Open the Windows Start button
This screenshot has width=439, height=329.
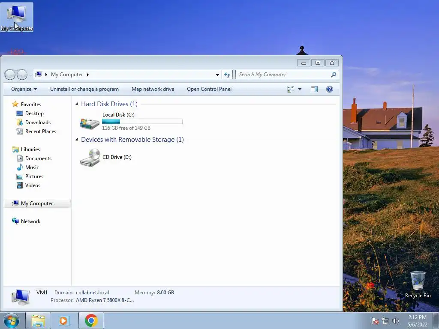pos(12,320)
